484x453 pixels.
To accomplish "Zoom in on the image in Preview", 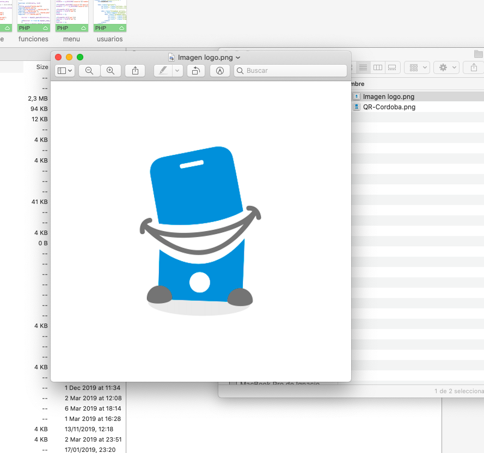I will tap(111, 71).
